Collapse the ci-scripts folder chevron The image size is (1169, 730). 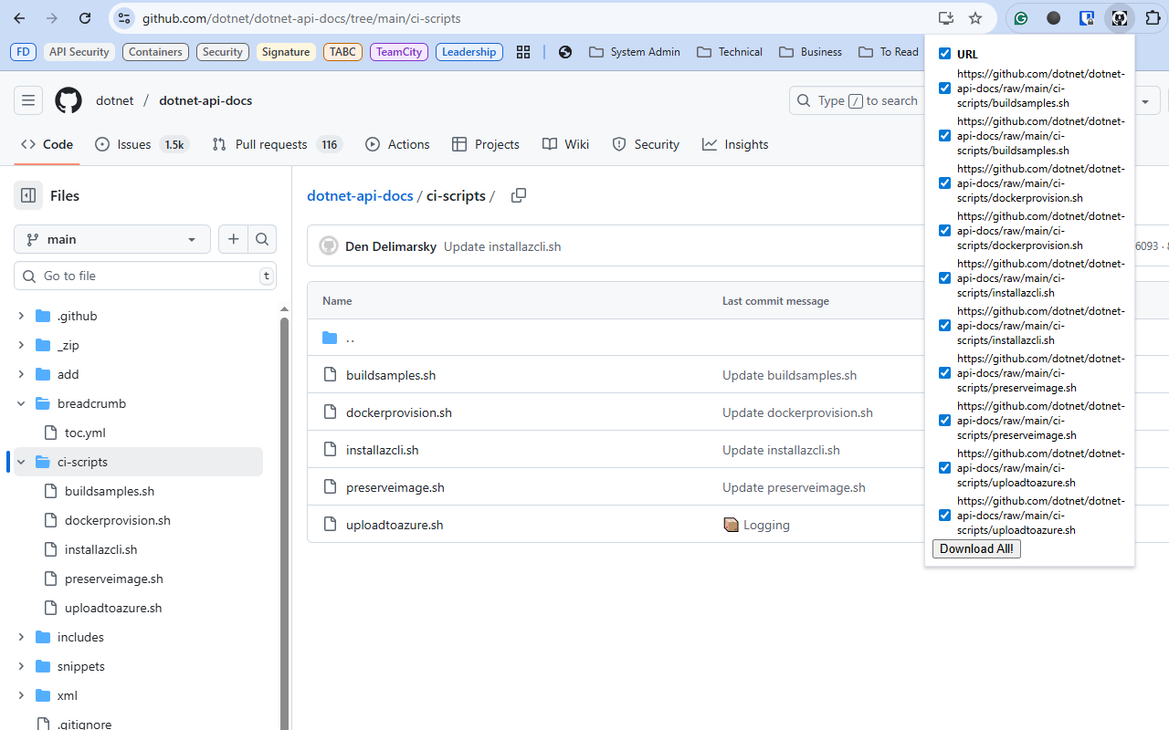click(x=21, y=462)
